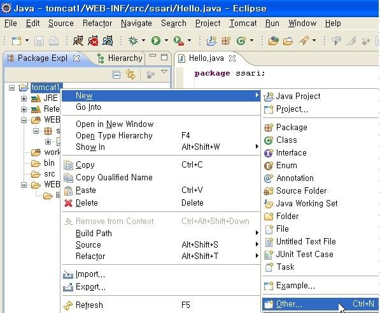Stop Tomcat with the red cat icon
This screenshot has width=380, height=313.
[x=93, y=41]
